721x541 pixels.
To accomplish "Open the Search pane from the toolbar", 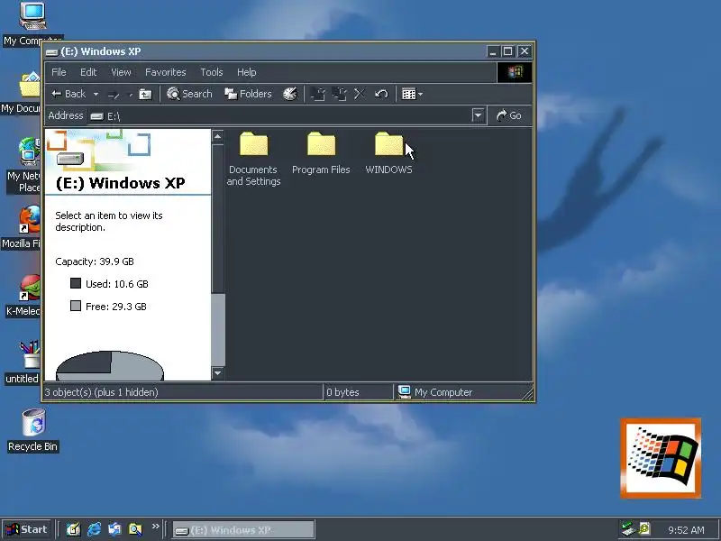I will 189,94.
